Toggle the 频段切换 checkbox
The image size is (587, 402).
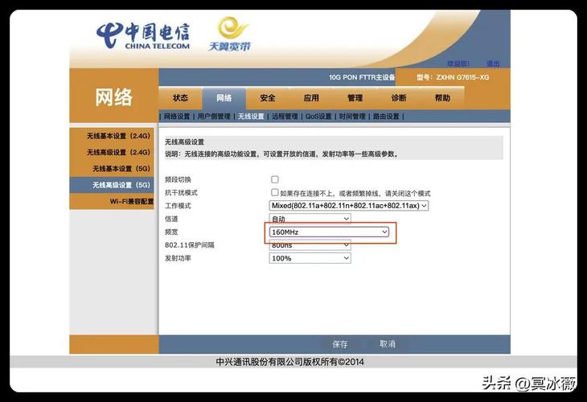click(x=275, y=179)
